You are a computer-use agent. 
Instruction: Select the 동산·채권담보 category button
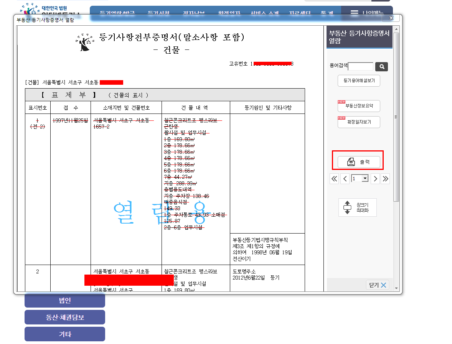coord(65,317)
